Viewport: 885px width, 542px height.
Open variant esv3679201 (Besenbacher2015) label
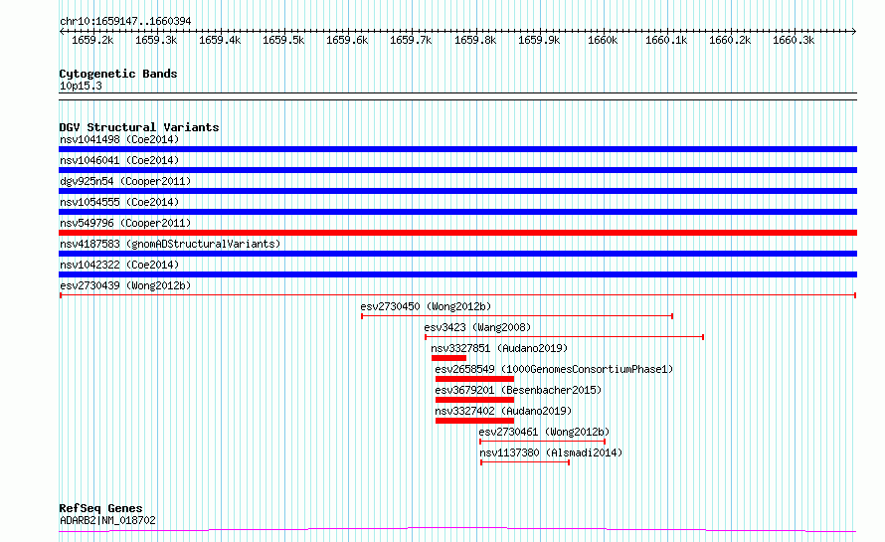518,390
